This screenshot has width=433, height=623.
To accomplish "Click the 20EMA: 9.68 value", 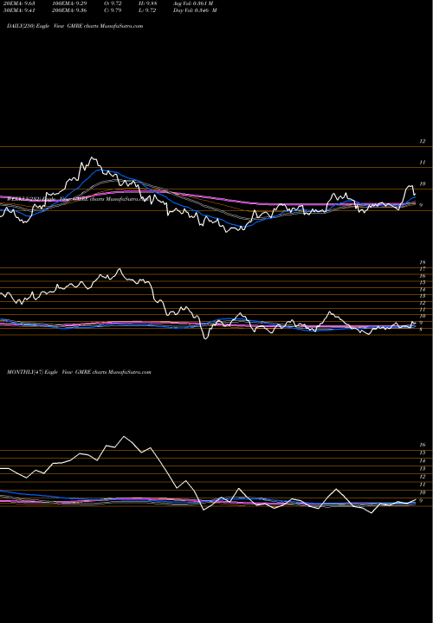I will tap(19, 3).
